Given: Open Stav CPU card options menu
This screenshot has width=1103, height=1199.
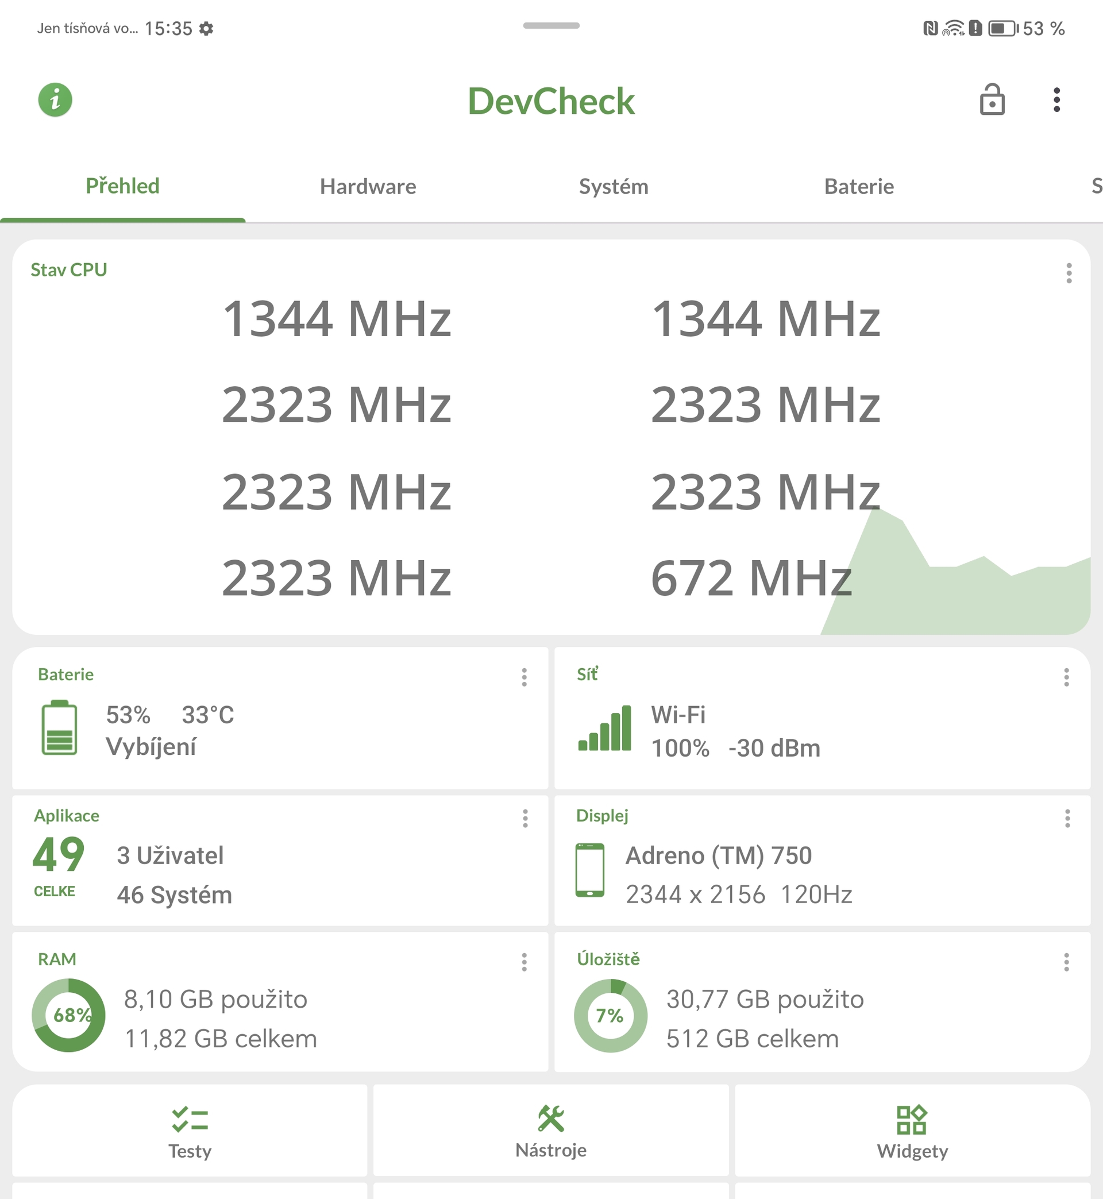Looking at the screenshot, I should (x=1069, y=273).
